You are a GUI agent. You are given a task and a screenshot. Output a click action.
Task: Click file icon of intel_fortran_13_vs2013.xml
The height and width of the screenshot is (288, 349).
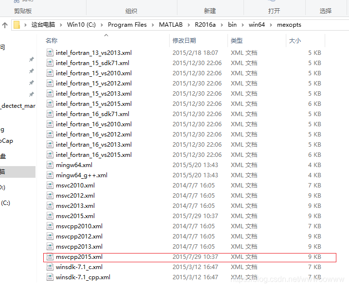50,53
